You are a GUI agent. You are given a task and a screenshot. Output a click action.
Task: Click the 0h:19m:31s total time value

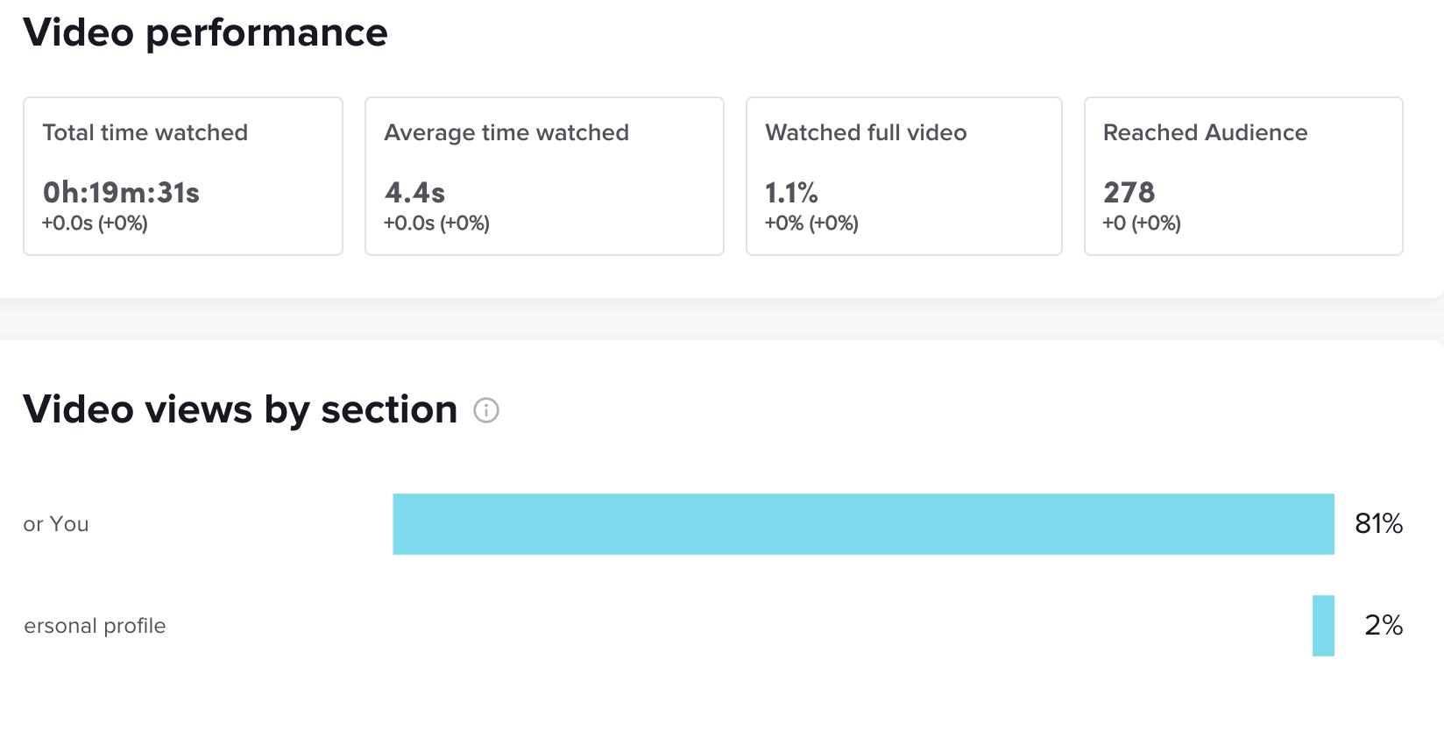click(121, 193)
